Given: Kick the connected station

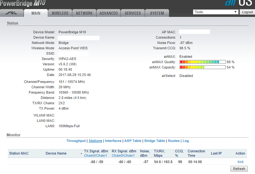Looking at the screenshot, I should 241,162.
